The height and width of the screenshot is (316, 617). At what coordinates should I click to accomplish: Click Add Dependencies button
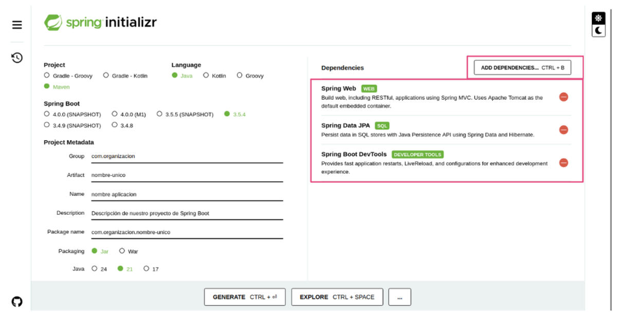522,68
